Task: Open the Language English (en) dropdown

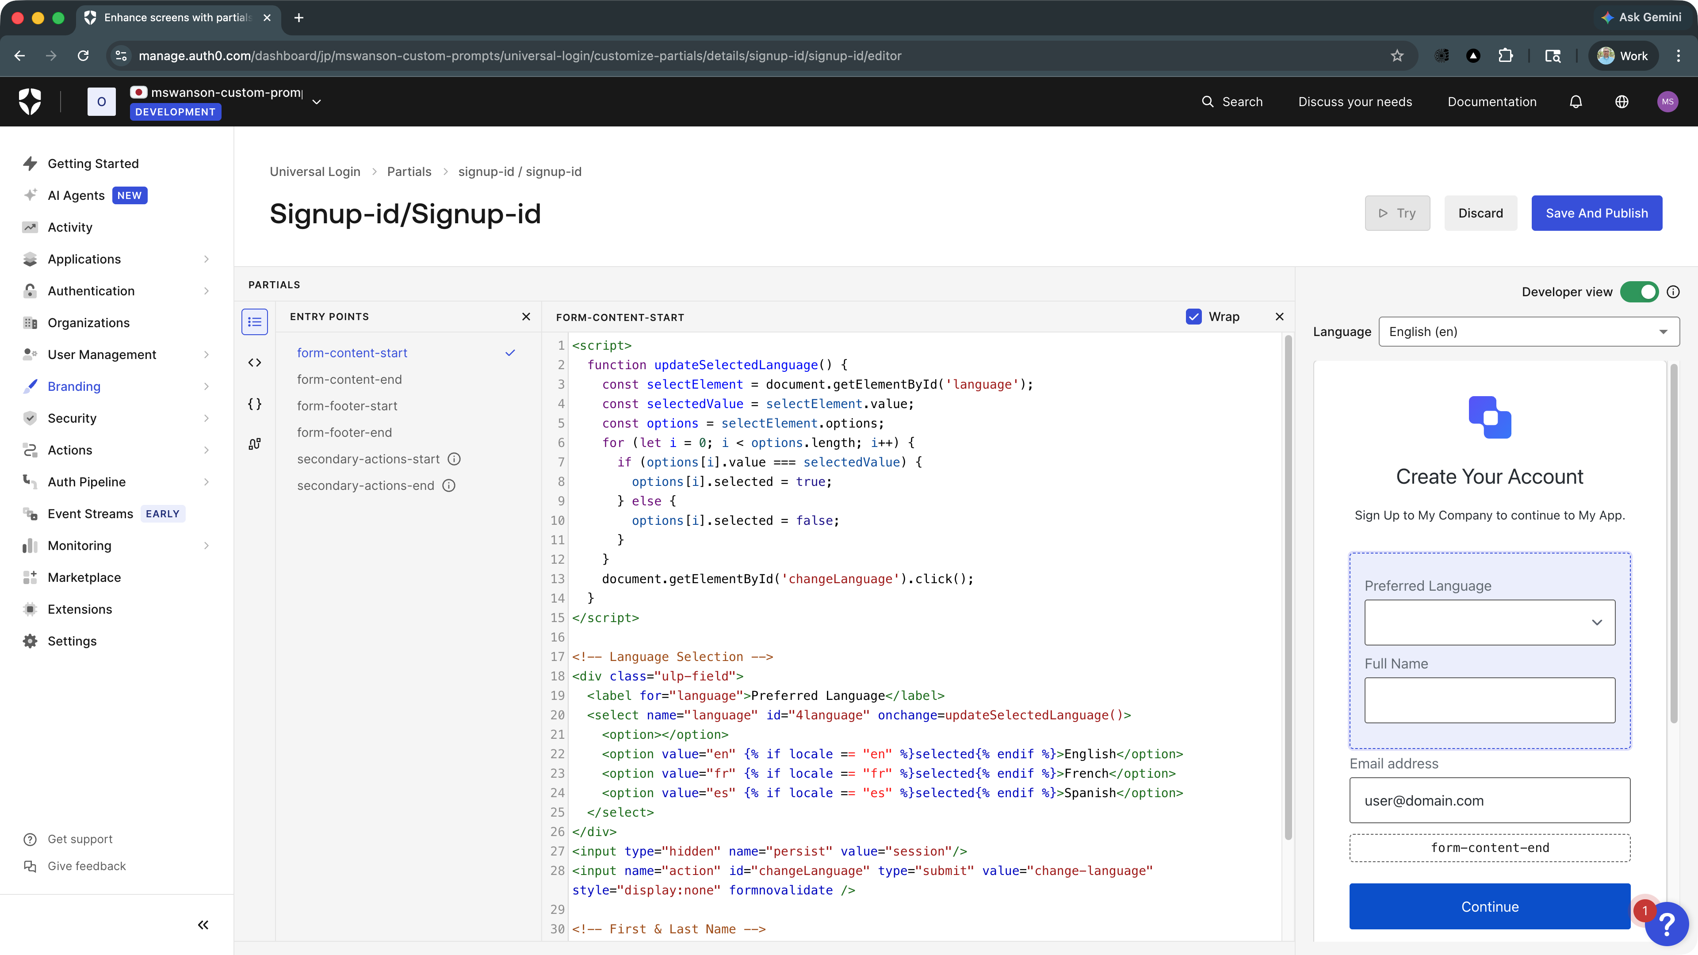Action: (x=1528, y=332)
